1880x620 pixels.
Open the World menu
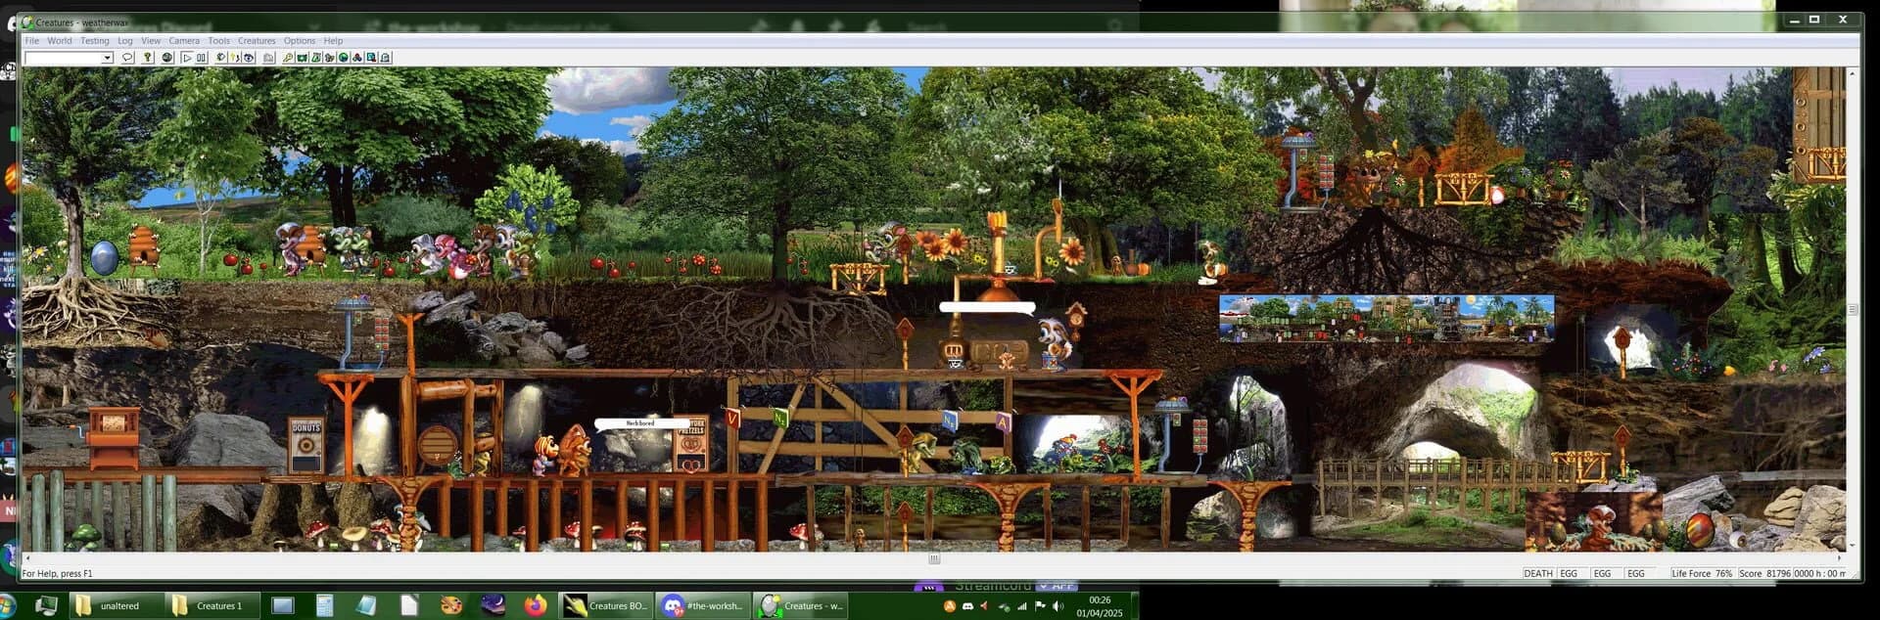point(59,41)
